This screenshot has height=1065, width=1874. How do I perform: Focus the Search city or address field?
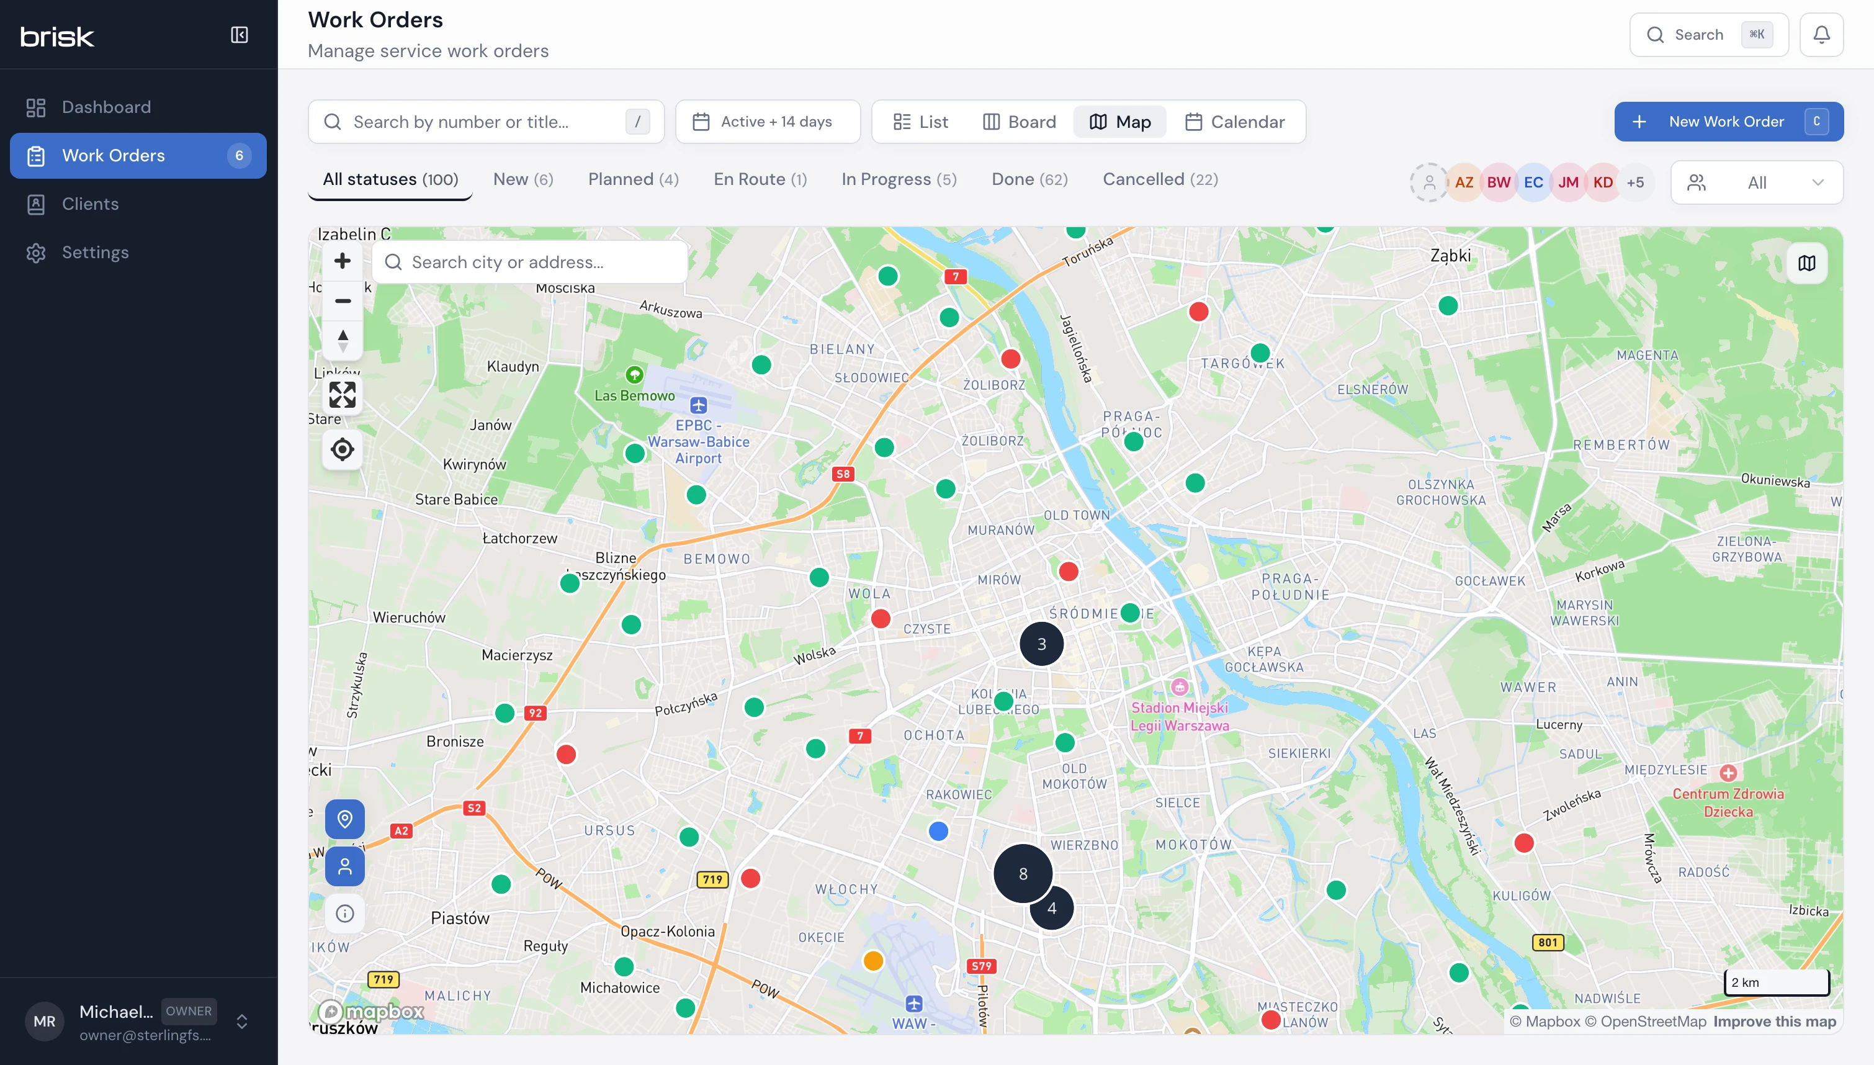coord(530,263)
